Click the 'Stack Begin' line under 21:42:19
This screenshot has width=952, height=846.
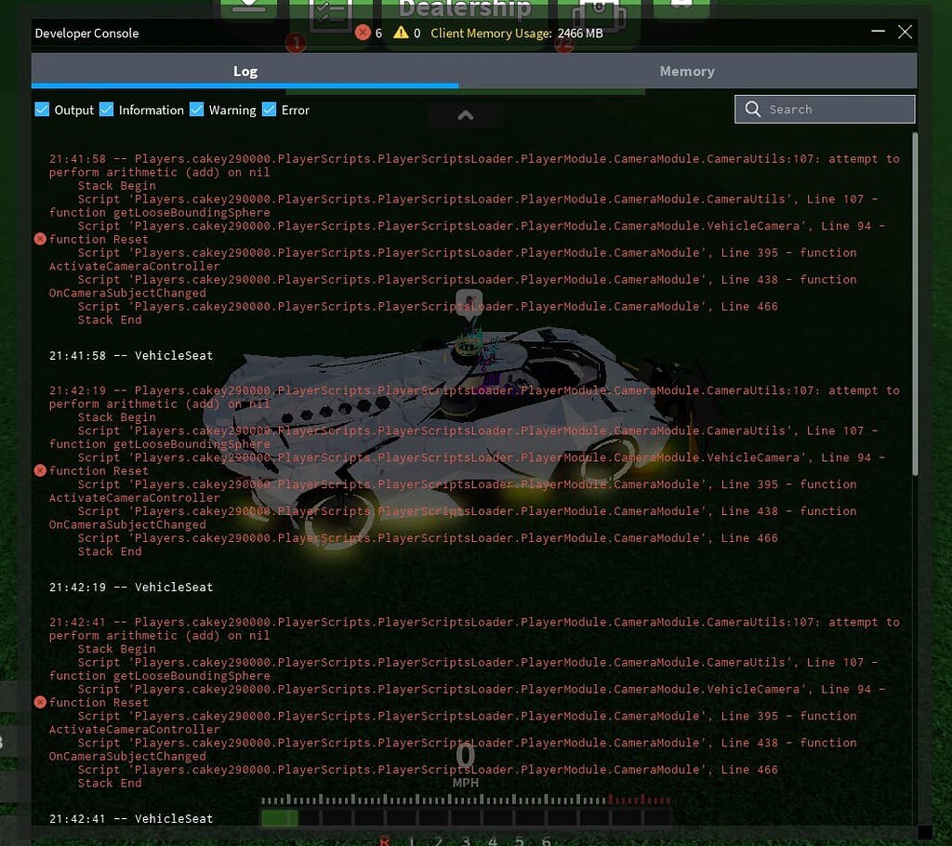(116, 417)
